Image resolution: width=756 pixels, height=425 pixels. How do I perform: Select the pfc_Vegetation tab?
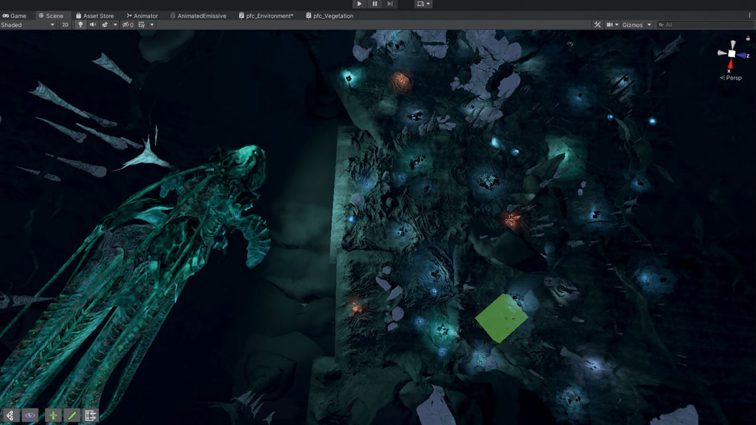pos(330,16)
